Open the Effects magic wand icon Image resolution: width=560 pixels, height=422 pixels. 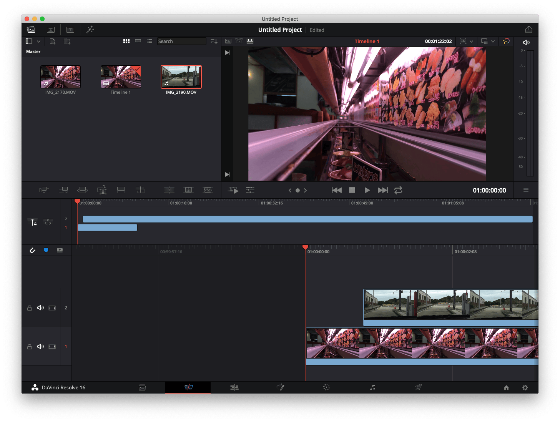[90, 30]
